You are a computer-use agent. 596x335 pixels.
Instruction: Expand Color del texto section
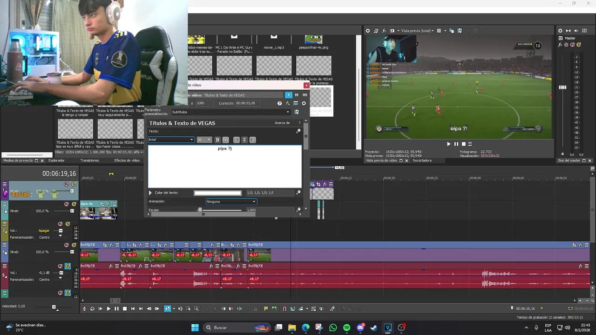click(150, 193)
